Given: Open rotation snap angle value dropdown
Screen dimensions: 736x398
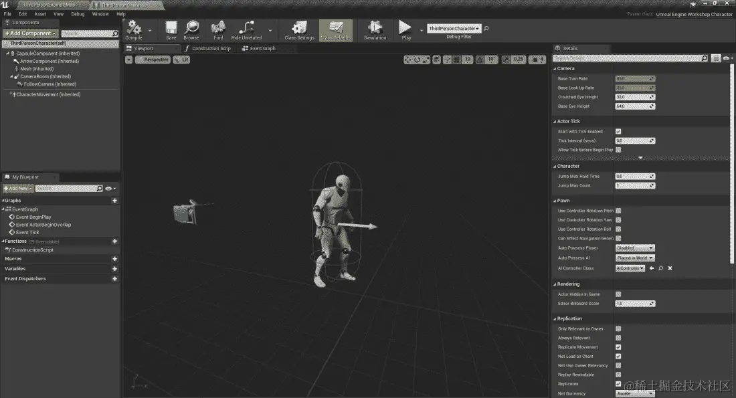Looking at the screenshot, I should [x=492, y=60].
